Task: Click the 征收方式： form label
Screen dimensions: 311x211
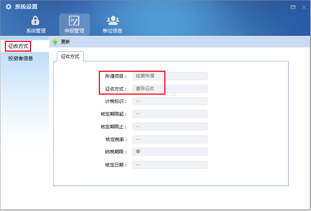Action: (116, 89)
